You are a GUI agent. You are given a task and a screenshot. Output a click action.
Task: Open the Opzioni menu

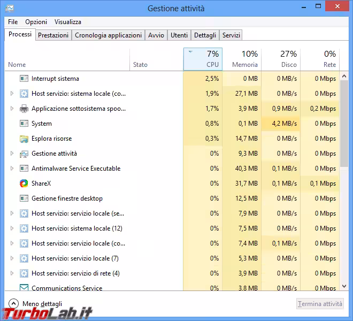click(x=36, y=22)
